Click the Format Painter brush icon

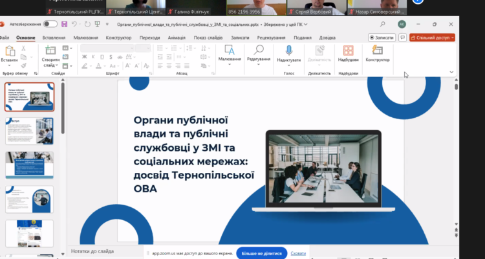(23, 65)
